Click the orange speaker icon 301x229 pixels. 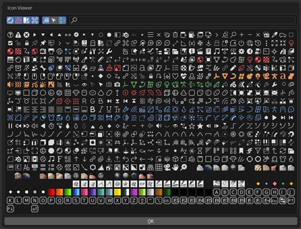[x=10, y=85]
